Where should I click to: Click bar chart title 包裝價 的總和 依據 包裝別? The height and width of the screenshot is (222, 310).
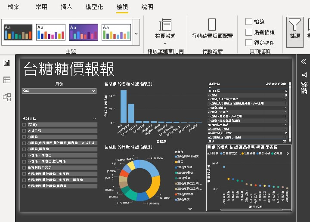128,84
